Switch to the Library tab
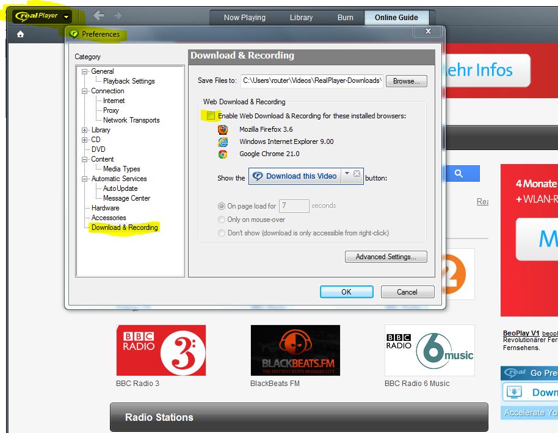This screenshot has height=433, width=558. (x=301, y=18)
